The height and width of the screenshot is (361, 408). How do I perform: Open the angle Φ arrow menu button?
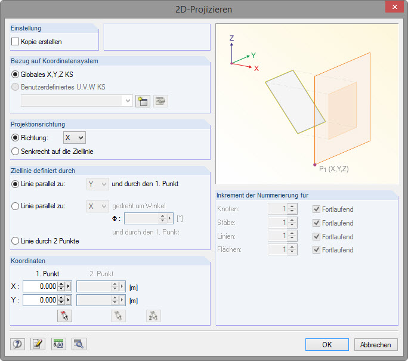pos(170,218)
